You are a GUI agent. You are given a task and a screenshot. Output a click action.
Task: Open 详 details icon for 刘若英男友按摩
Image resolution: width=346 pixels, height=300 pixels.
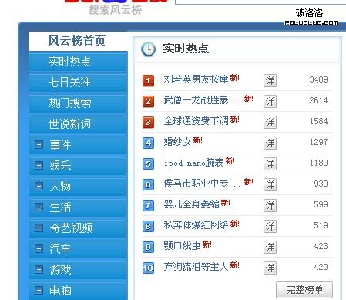coord(270,81)
